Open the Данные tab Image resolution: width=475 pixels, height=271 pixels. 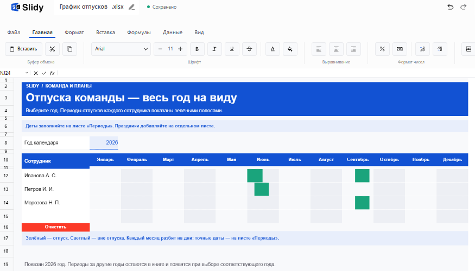(173, 33)
